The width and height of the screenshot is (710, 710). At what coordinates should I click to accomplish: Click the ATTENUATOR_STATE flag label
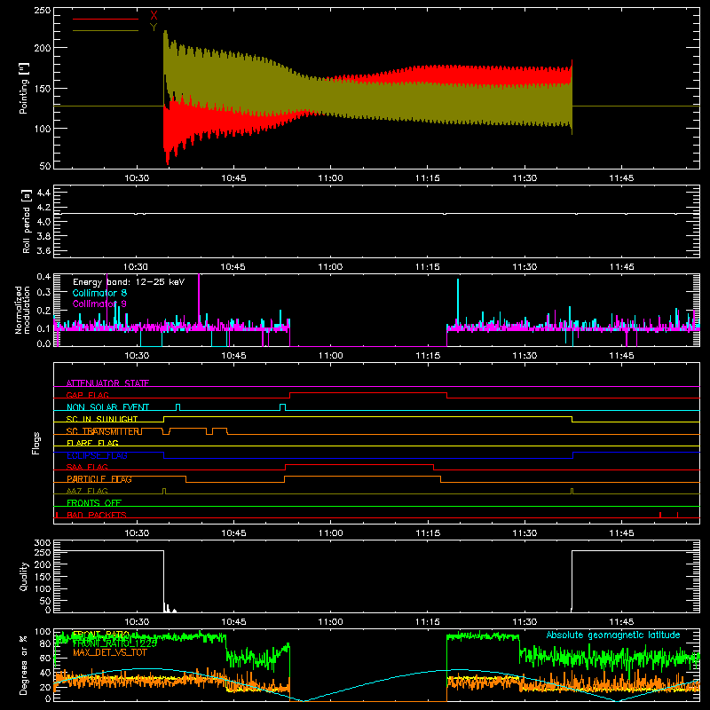pyautogui.click(x=107, y=383)
